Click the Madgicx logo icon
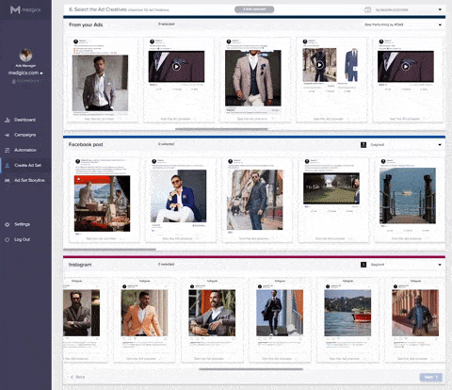This screenshot has height=390, width=452. (x=15, y=9)
